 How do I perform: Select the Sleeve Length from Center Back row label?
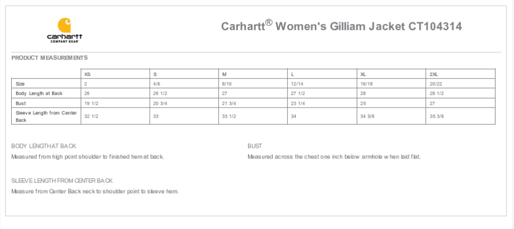tap(45, 116)
